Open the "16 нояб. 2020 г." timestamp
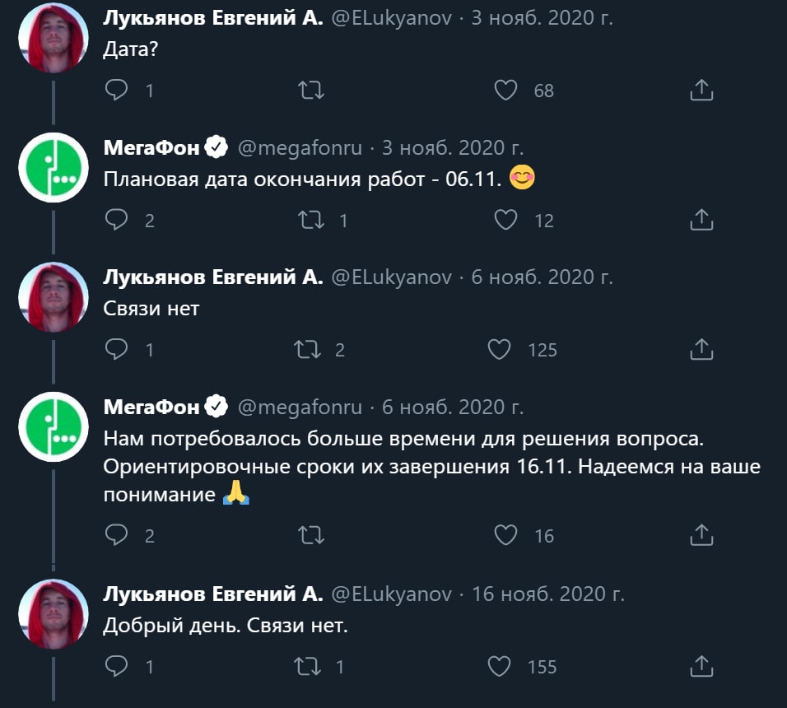This screenshot has width=787, height=708. coord(548,594)
